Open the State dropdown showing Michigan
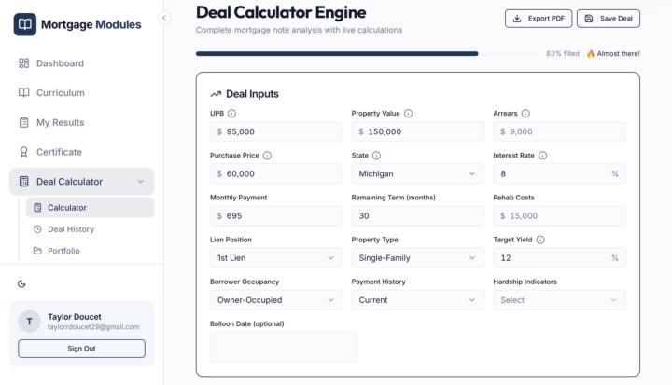Screen dimensions: 672x385 click(417, 174)
